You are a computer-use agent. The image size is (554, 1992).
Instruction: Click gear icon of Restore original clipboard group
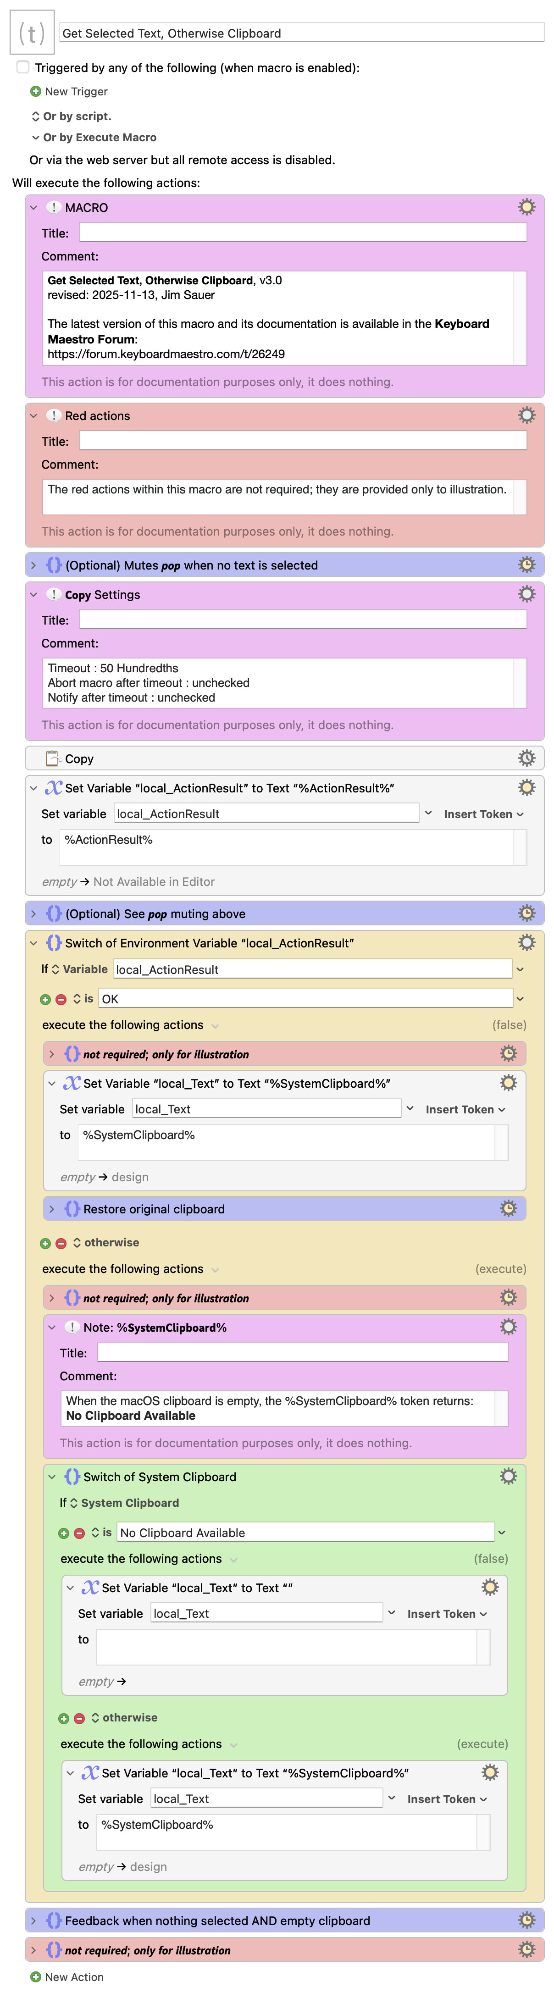pyautogui.click(x=508, y=1208)
